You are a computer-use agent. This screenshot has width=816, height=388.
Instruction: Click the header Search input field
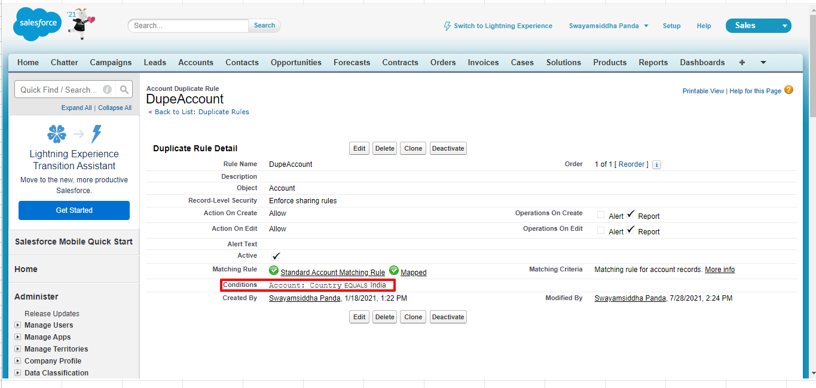point(188,26)
